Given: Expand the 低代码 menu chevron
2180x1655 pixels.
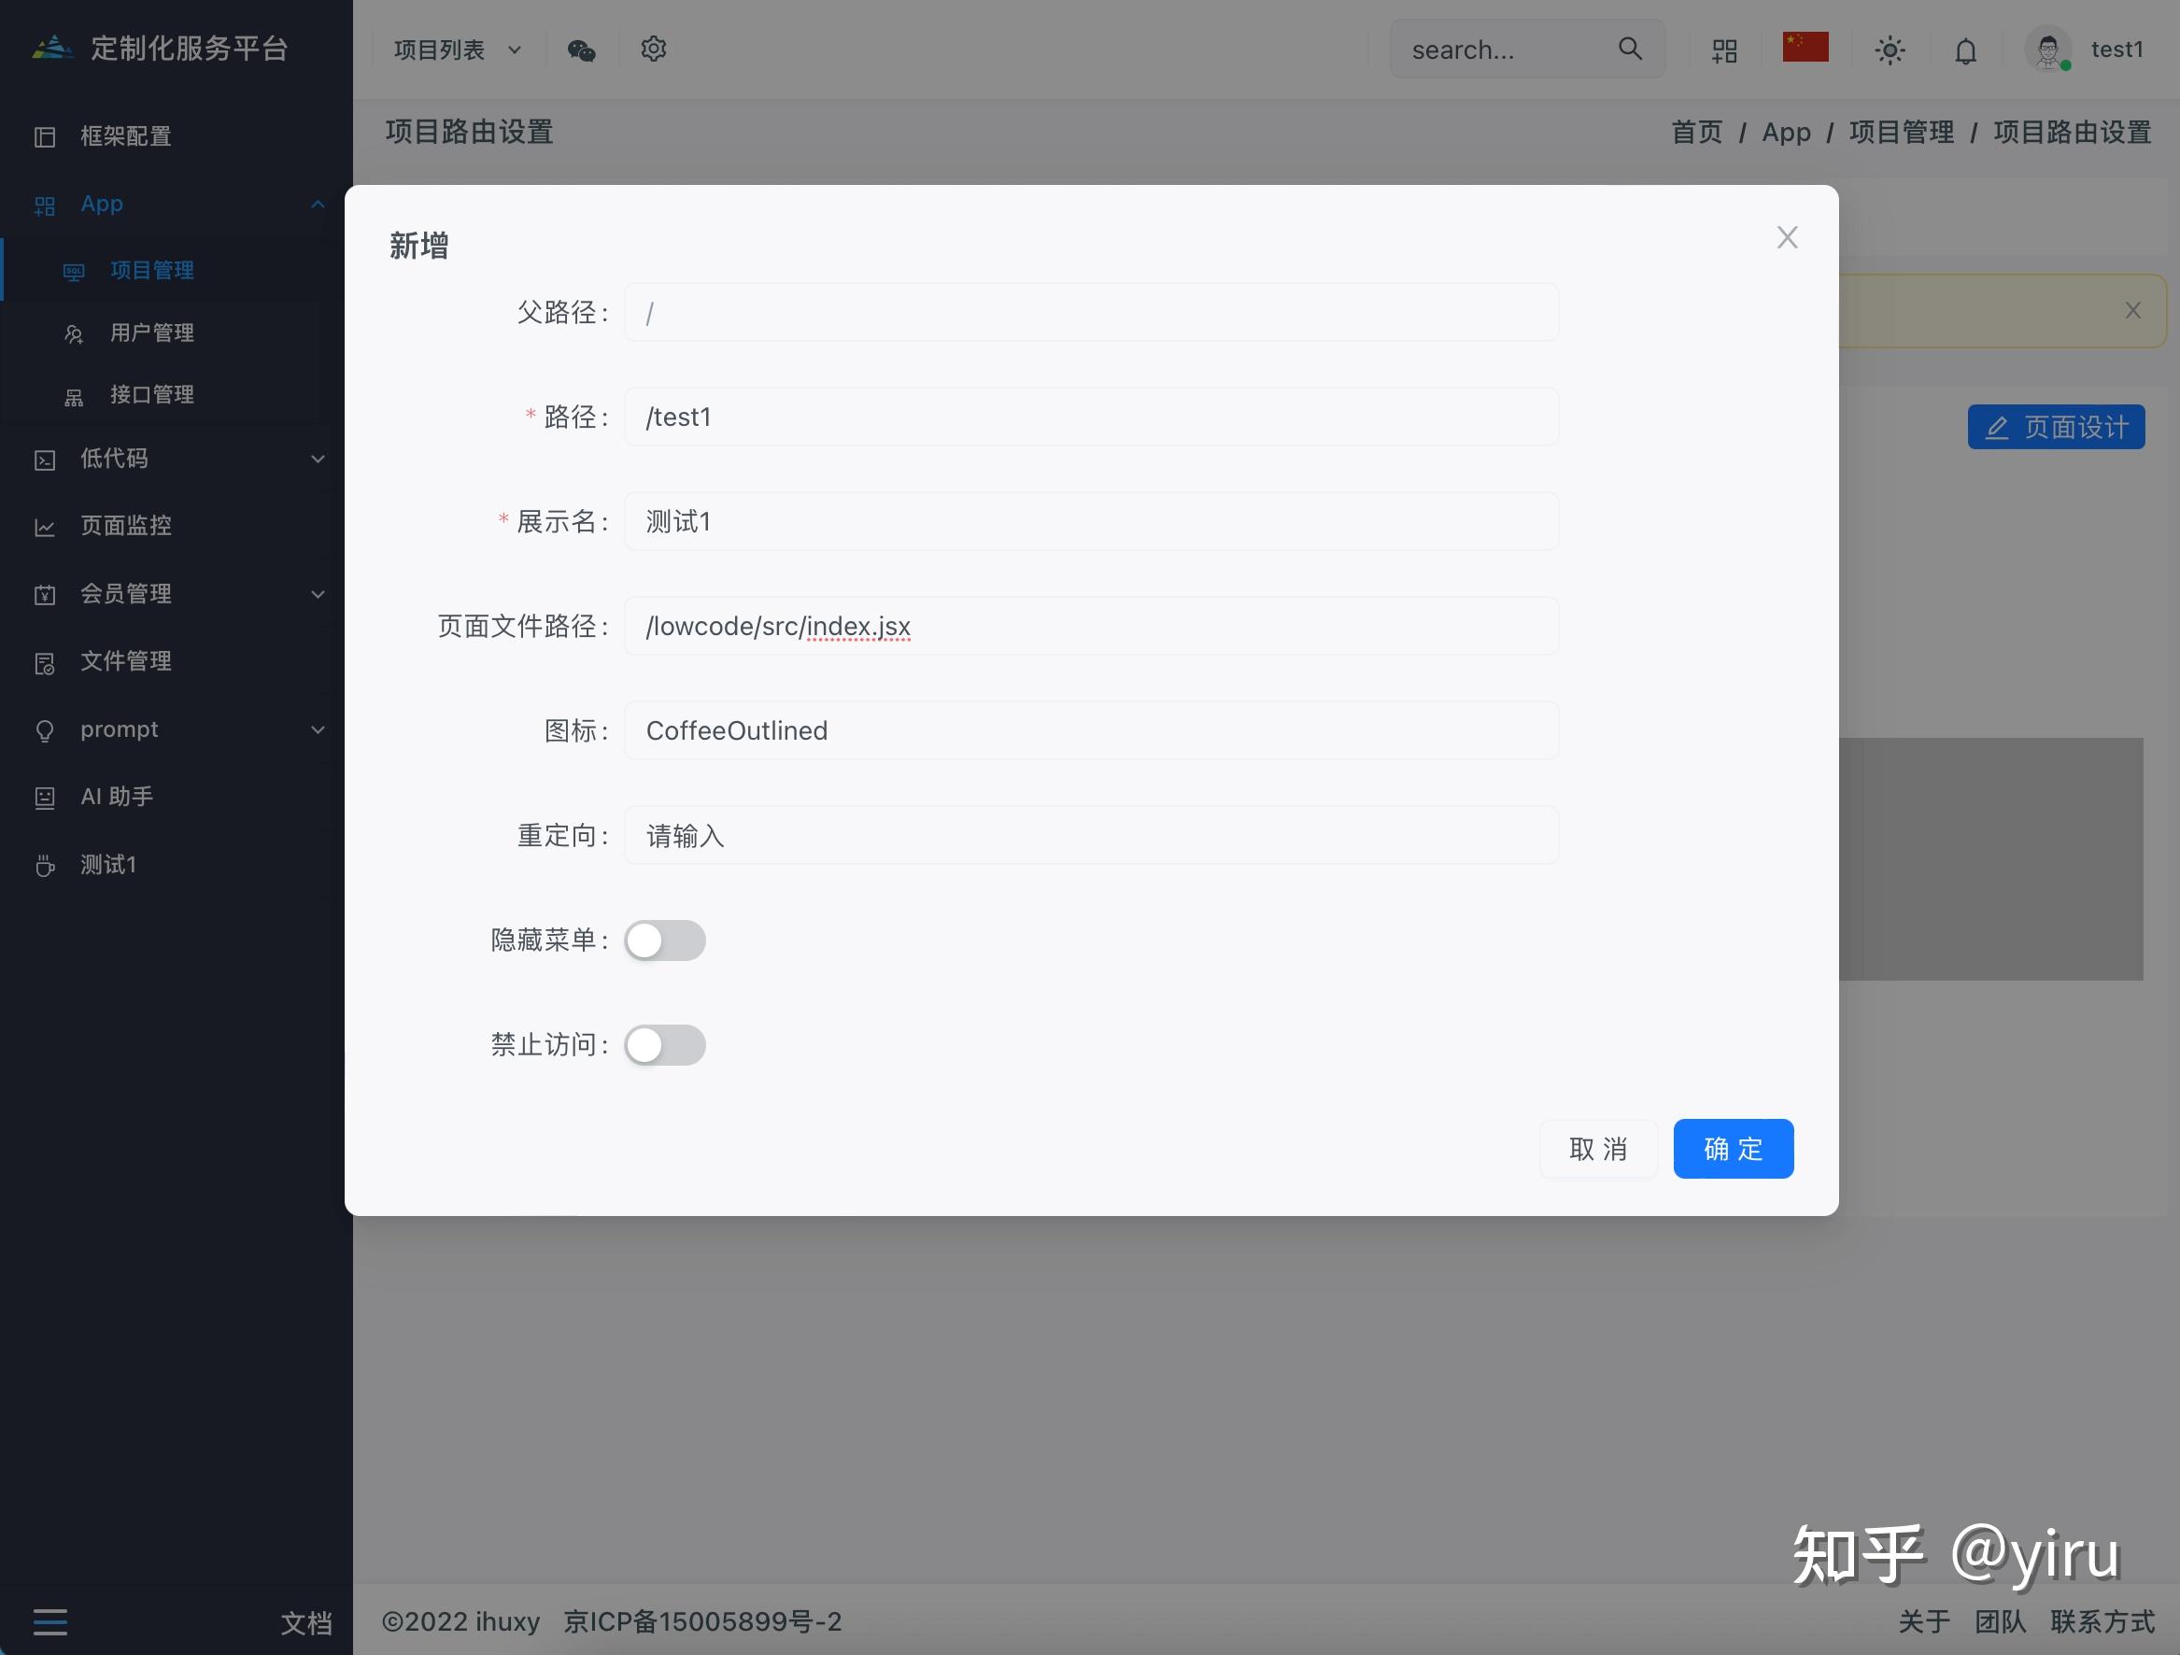Looking at the screenshot, I should coord(318,459).
